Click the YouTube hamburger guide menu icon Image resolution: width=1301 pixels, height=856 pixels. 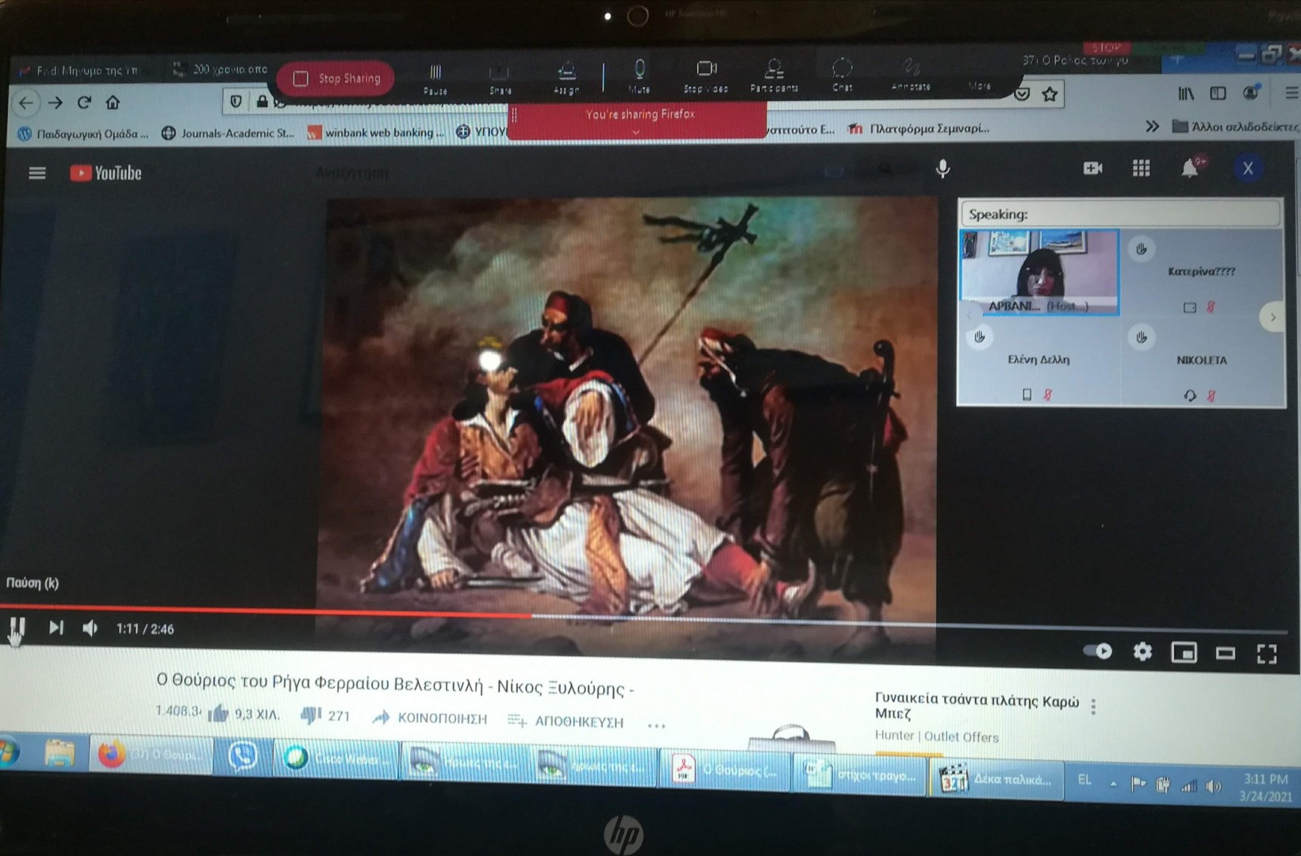click(36, 173)
